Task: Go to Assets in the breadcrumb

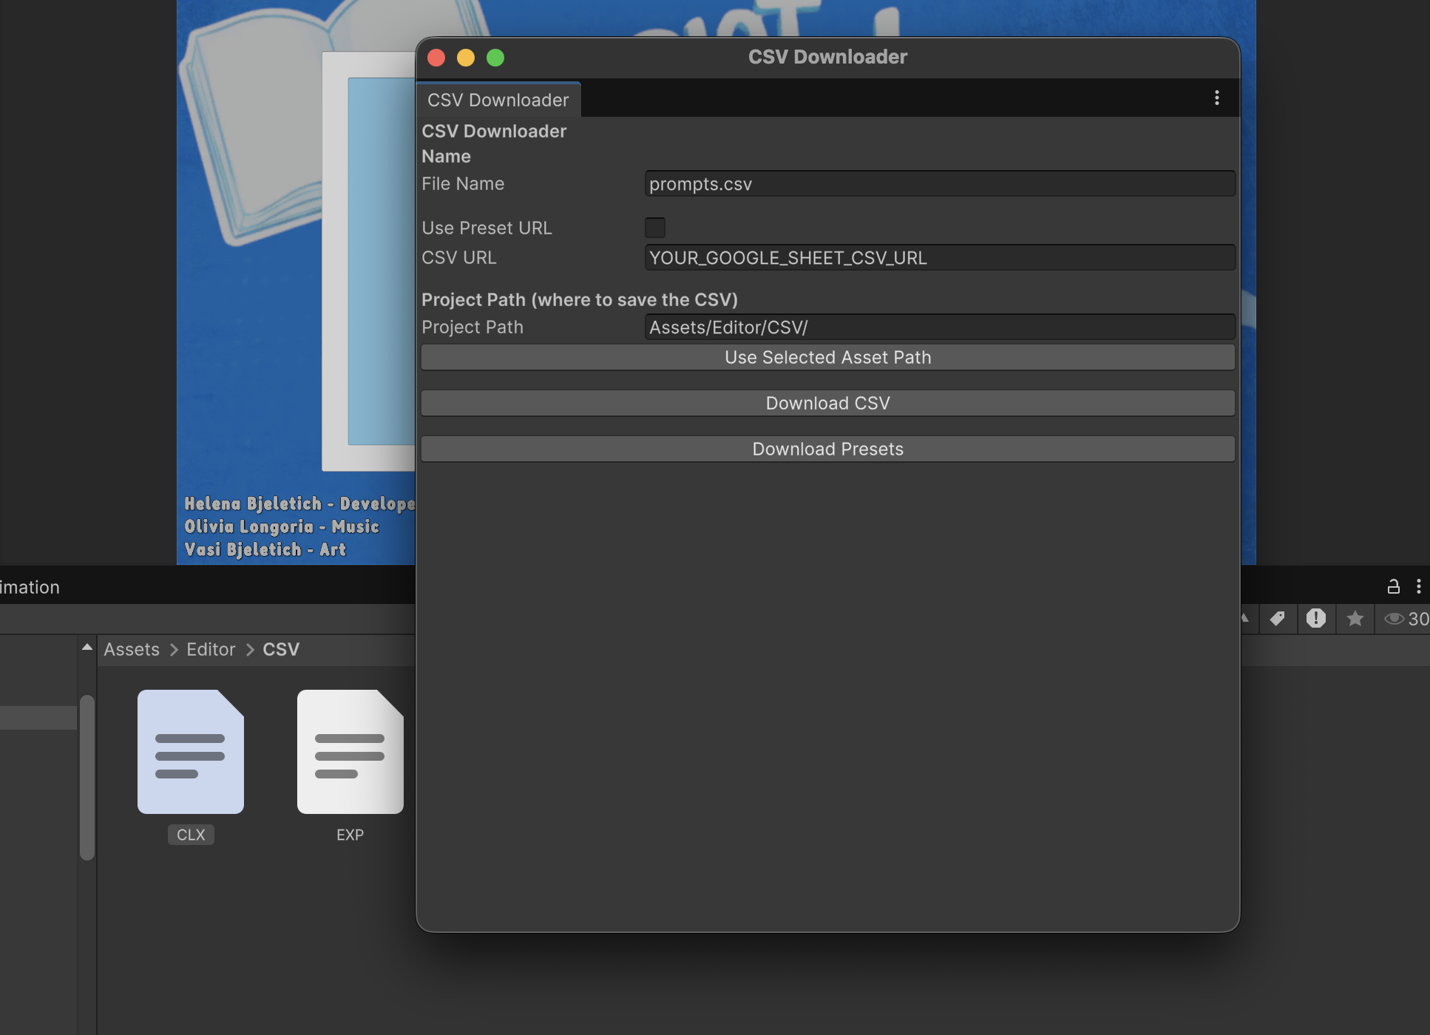Action: click(x=132, y=650)
